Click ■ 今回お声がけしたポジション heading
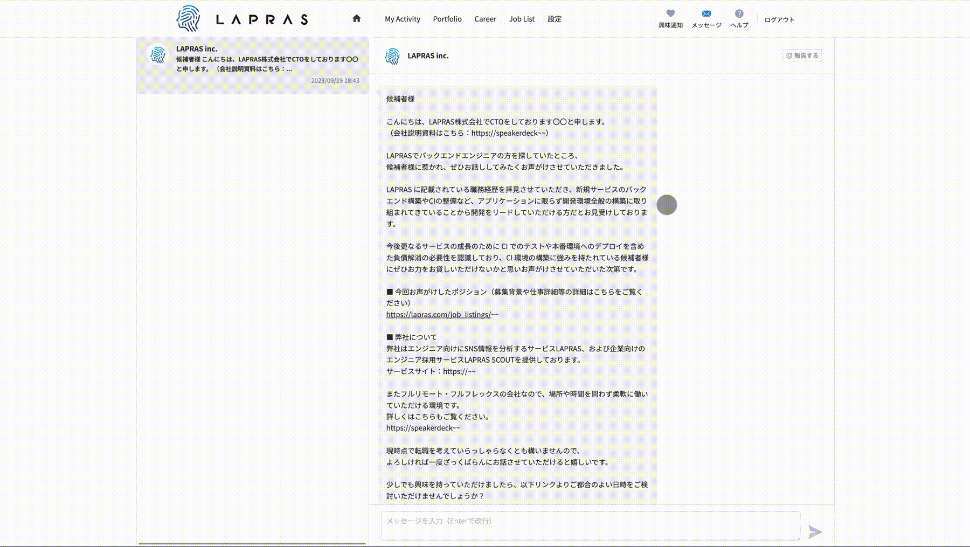Image resolution: width=970 pixels, height=547 pixels. (436, 292)
